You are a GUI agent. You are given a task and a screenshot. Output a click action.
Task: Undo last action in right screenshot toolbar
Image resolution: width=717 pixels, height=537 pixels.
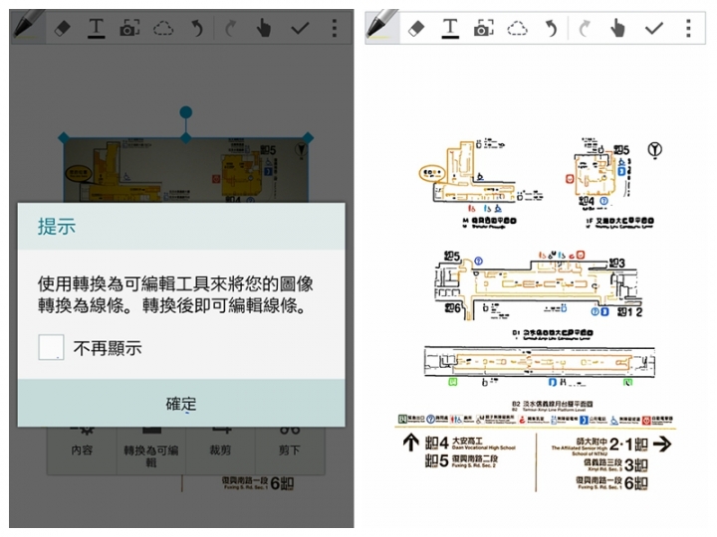click(551, 29)
